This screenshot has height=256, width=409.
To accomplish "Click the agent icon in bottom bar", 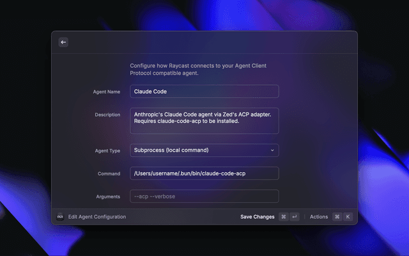I will [60, 217].
